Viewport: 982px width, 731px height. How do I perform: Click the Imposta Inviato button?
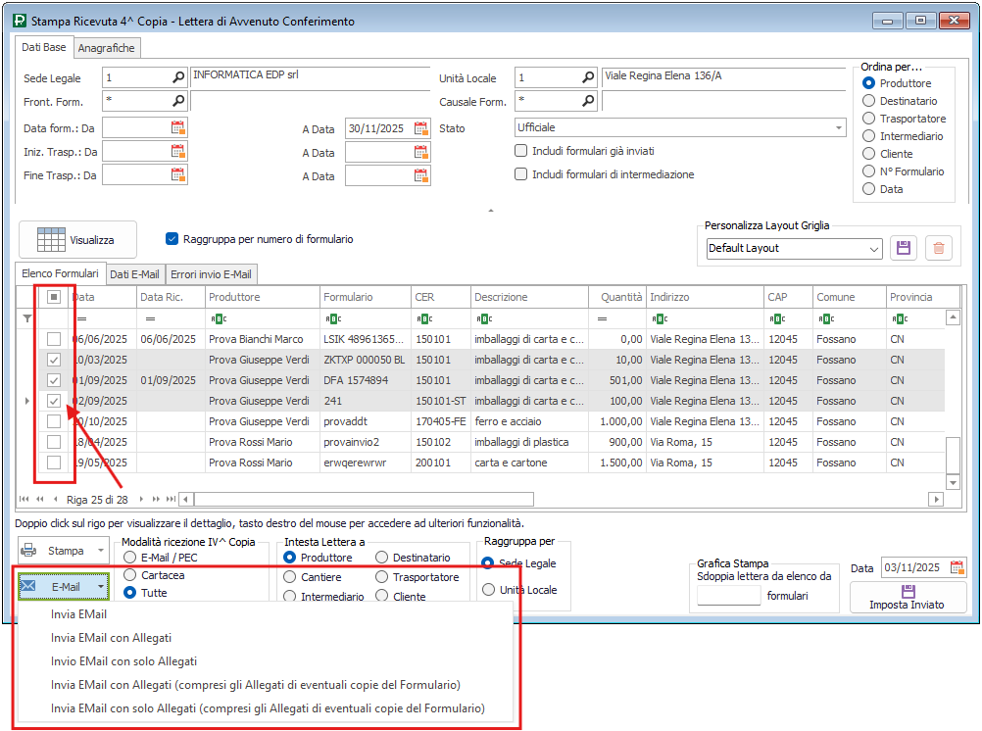click(907, 597)
